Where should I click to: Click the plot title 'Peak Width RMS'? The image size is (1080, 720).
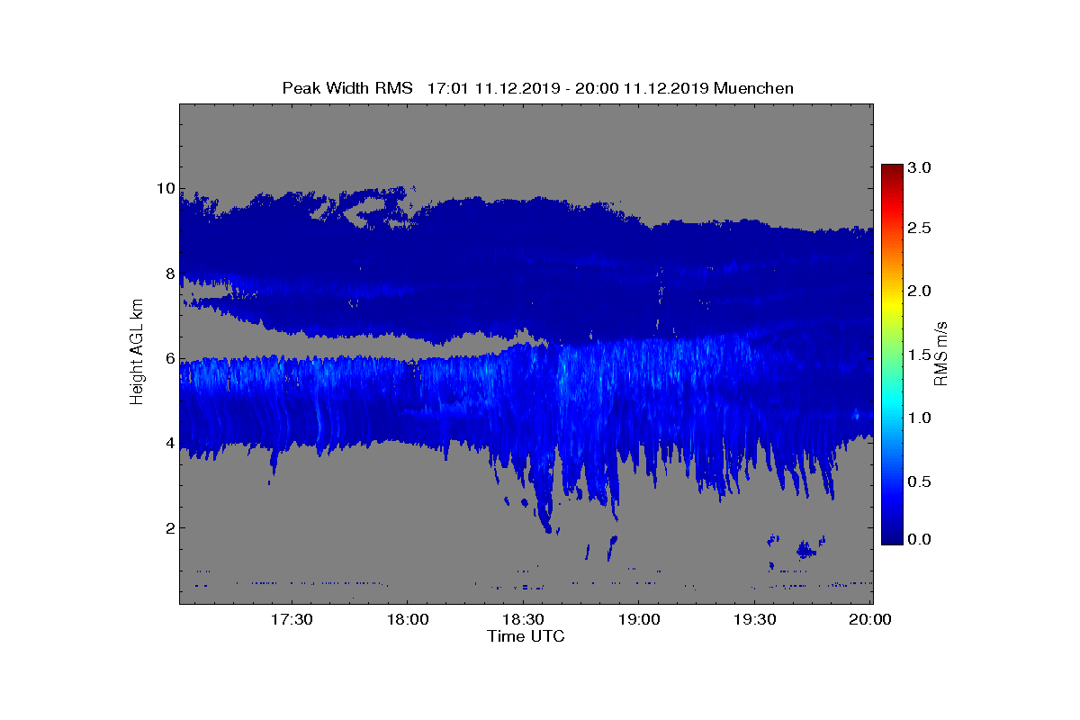[x=347, y=88]
